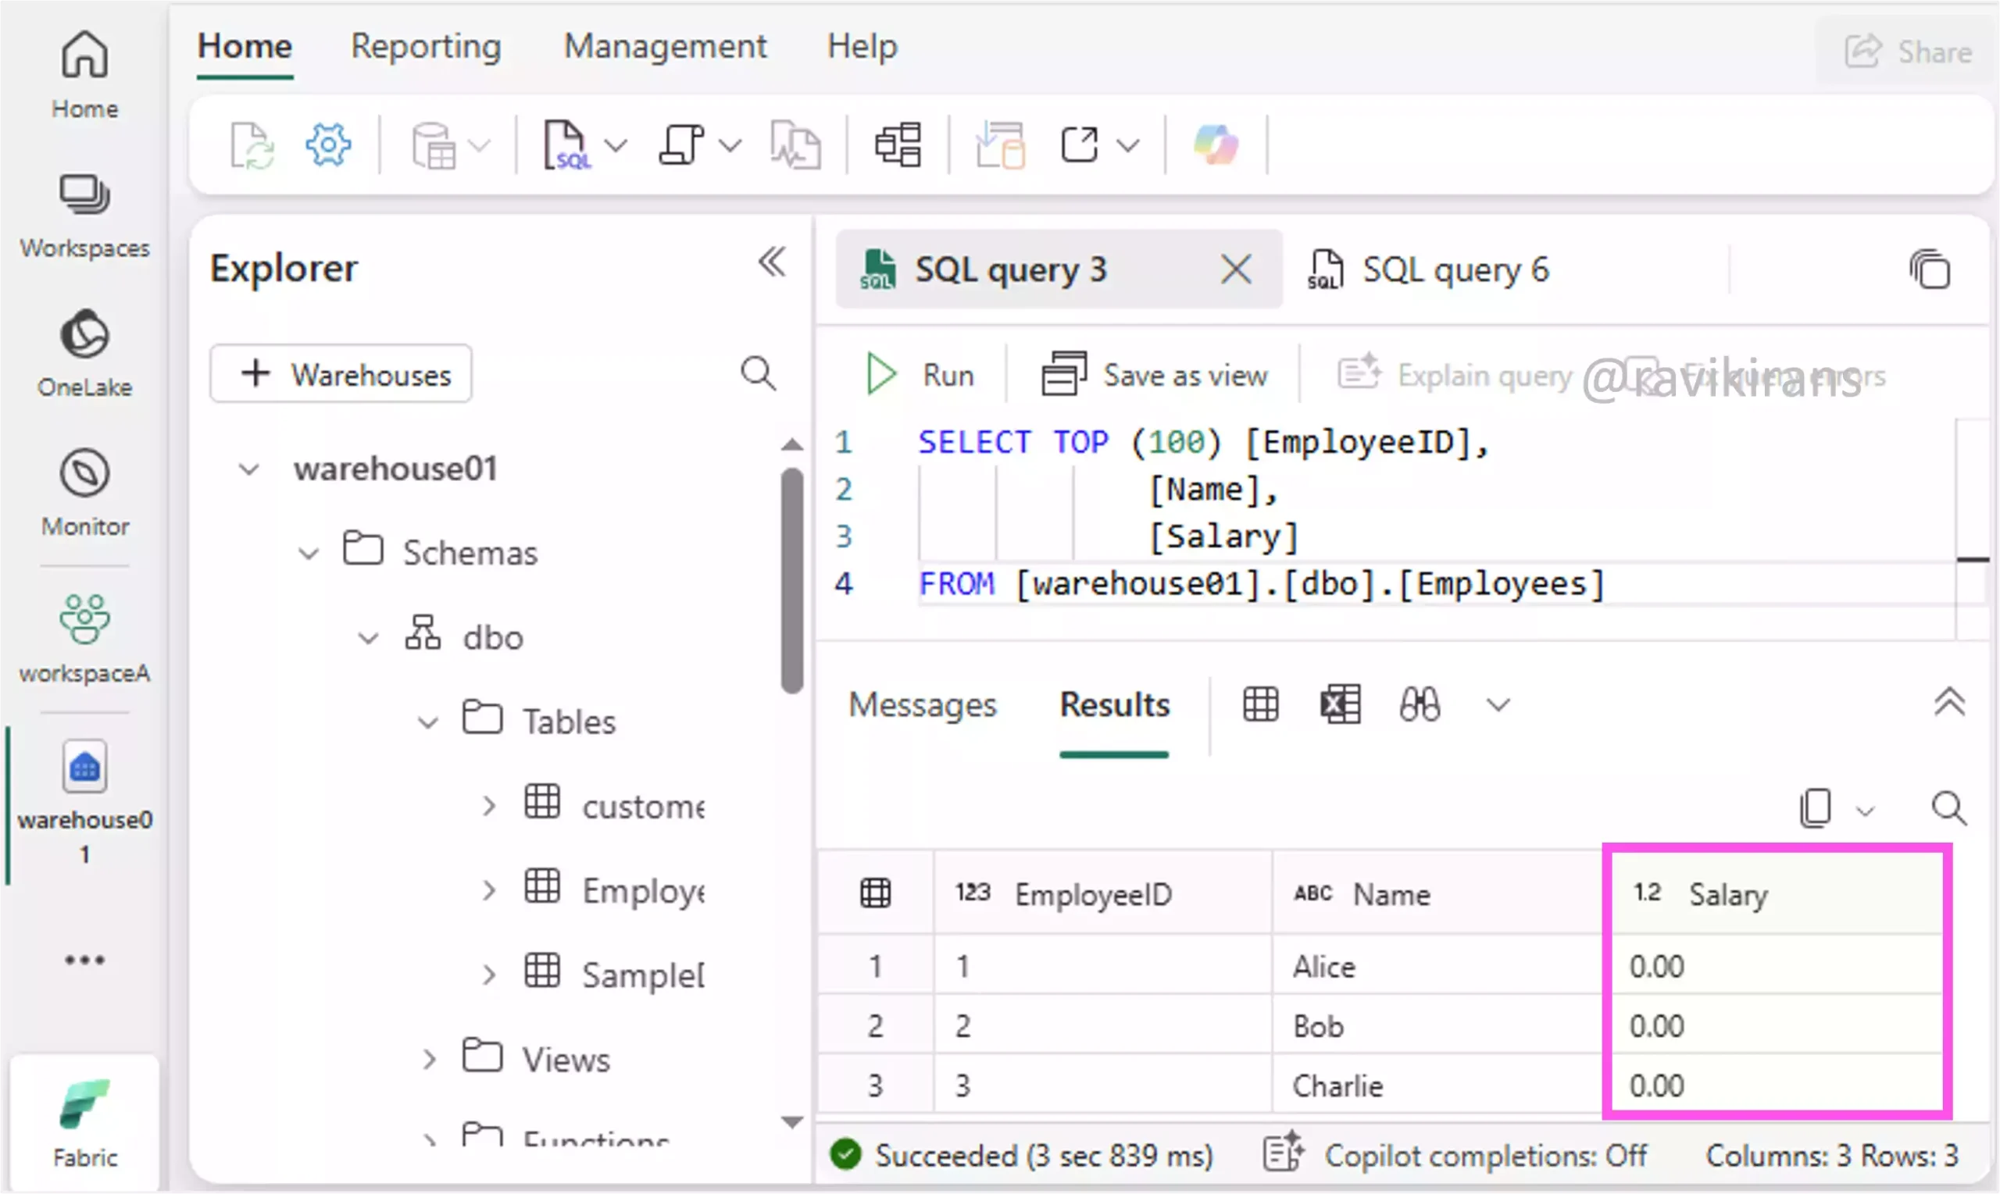Viewport: 2000px width, 1194px height.
Task: Open the copy results dropdown arrow
Action: pyautogui.click(x=1866, y=811)
